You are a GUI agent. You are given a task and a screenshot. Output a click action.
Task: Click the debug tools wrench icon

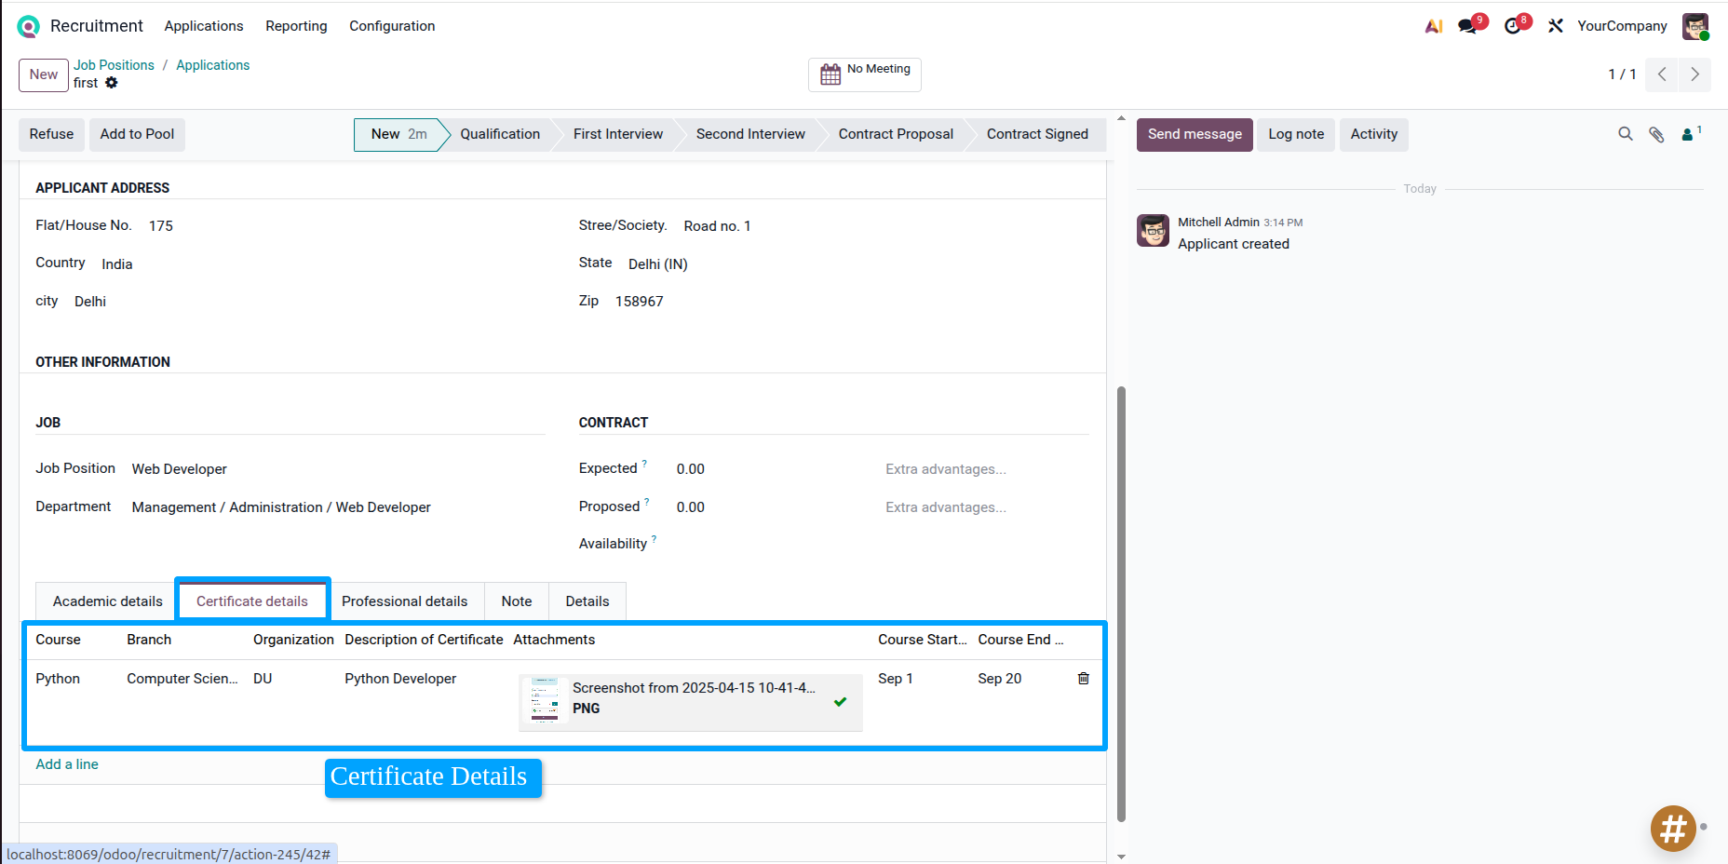click(x=1556, y=26)
